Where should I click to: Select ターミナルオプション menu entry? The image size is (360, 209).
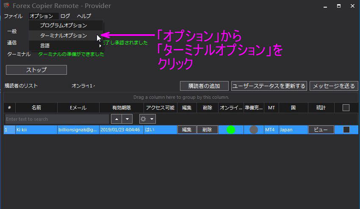[66, 35]
